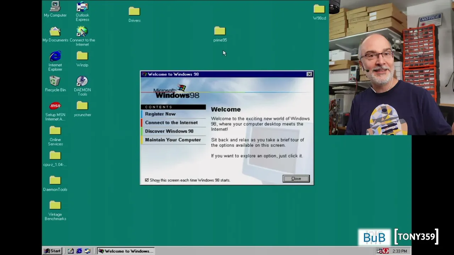
Task: Launch Internet Explorer from quick launch bar
Action: [x=79, y=251]
